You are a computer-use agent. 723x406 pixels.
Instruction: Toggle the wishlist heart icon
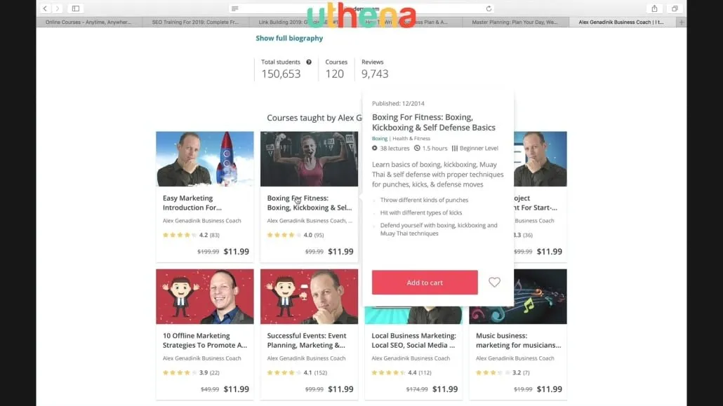pos(494,282)
